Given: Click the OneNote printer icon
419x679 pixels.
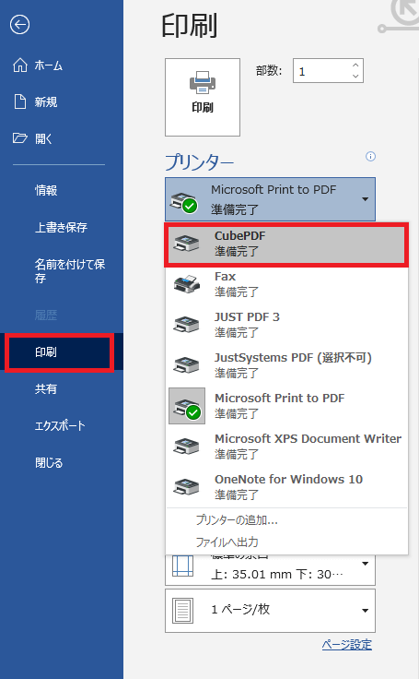Looking at the screenshot, I should [186, 487].
